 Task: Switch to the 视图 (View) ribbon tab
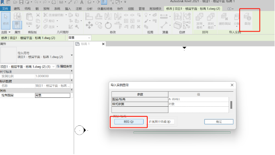[x=131, y=9]
